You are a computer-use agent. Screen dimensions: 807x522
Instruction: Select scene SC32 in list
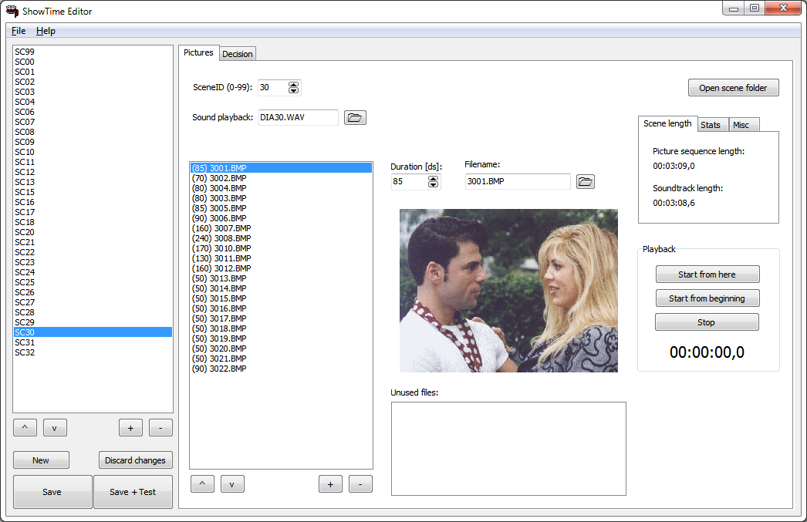(x=93, y=353)
